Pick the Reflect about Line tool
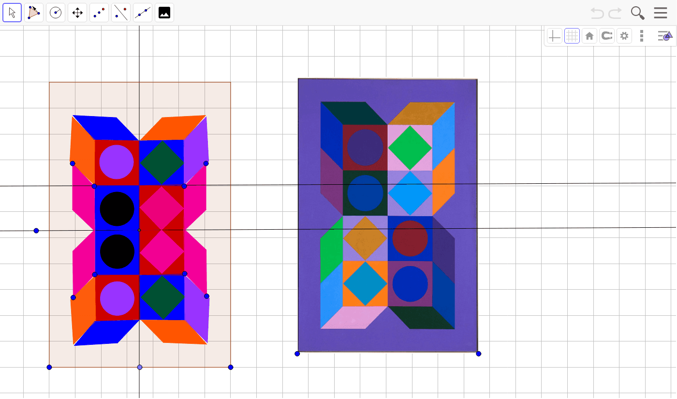Image resolution: width=677 pixels, height=399 pixels. tap(121, 13)
